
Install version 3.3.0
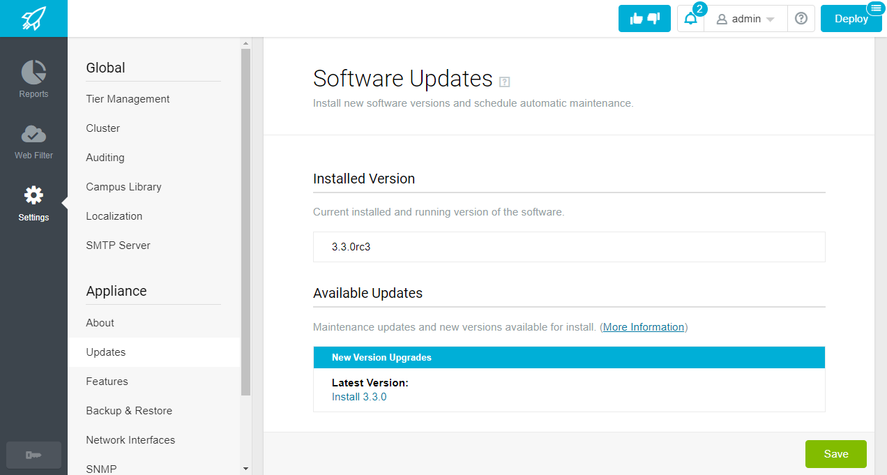pos(359,396)
